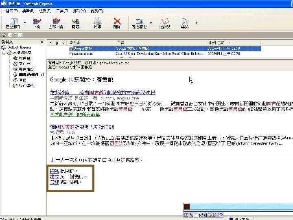
Task: Click the 移除 (Remove) alert link
Action: coord(55,171)
